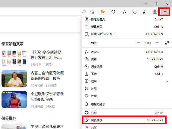Open the 2021多多阅读报告 article link
This screenshot has height=129, width=172.
click(46, 55)
